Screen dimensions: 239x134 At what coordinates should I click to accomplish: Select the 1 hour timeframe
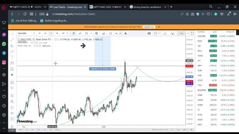coord(45,33)
